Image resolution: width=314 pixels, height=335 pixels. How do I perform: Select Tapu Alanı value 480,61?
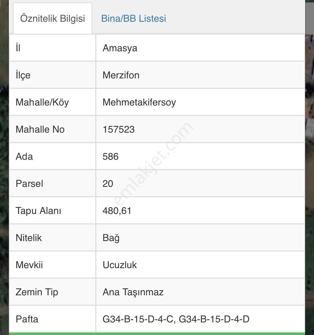[117, 211]
